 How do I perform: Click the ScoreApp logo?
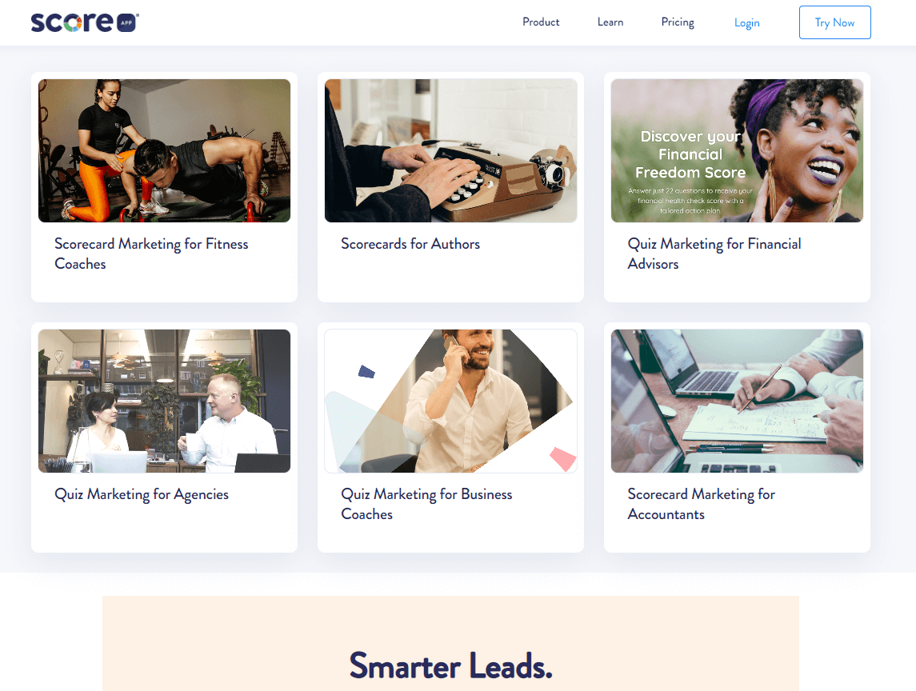click(85, 22)
